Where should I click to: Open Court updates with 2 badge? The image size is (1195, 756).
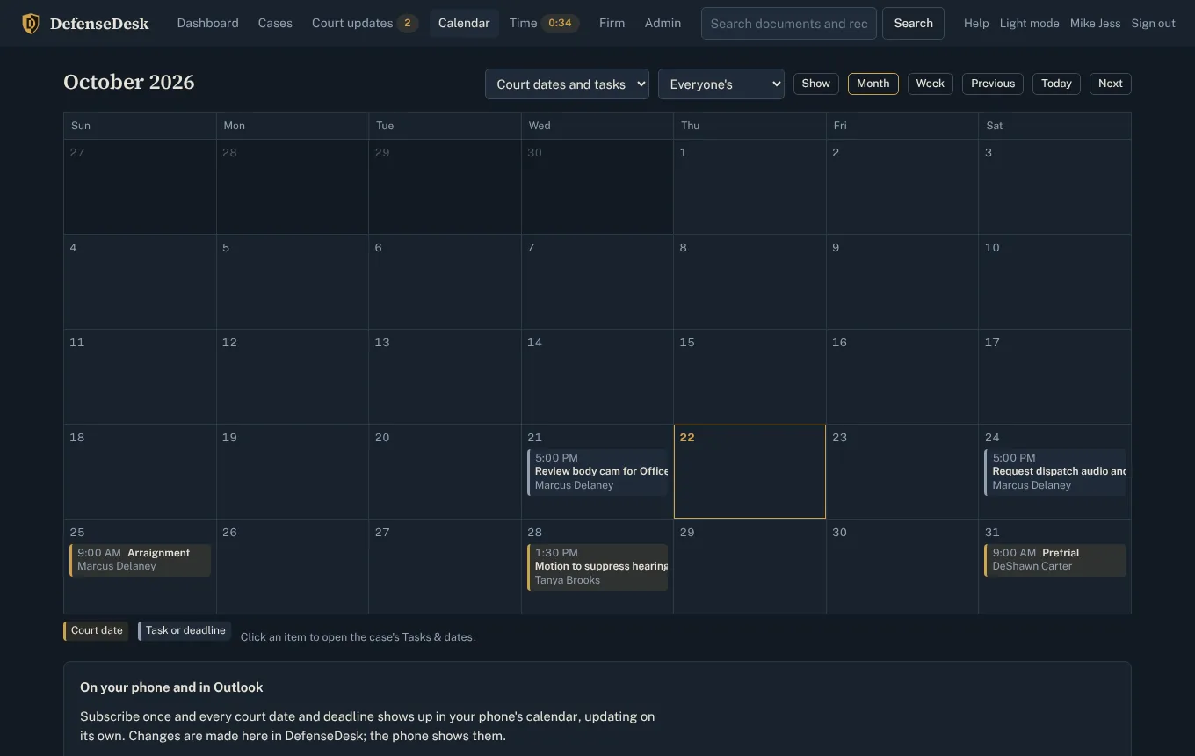[x=365, y=24]
